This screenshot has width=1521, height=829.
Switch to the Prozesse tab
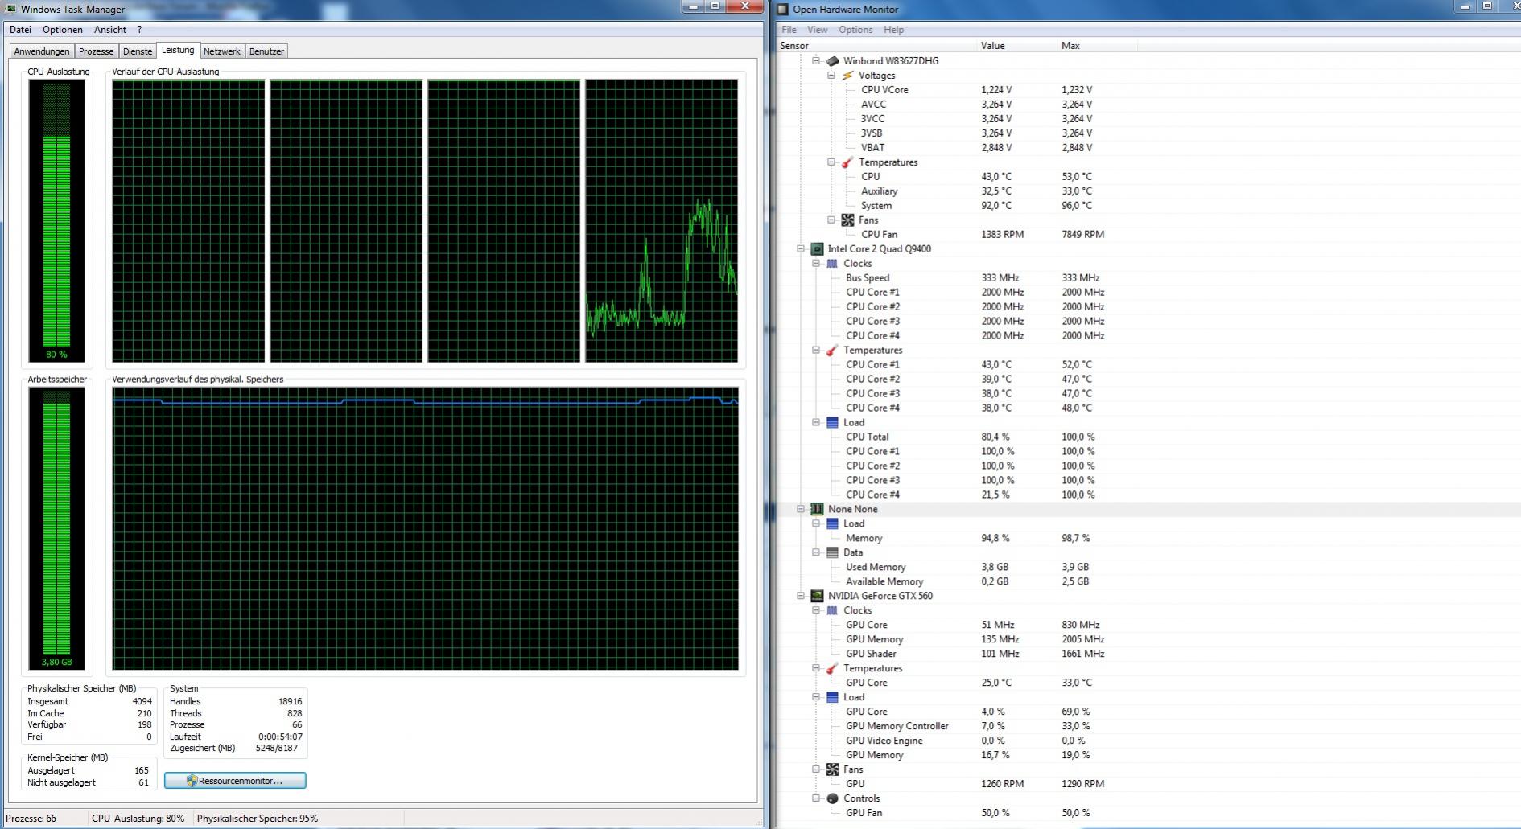click(96, 51)
